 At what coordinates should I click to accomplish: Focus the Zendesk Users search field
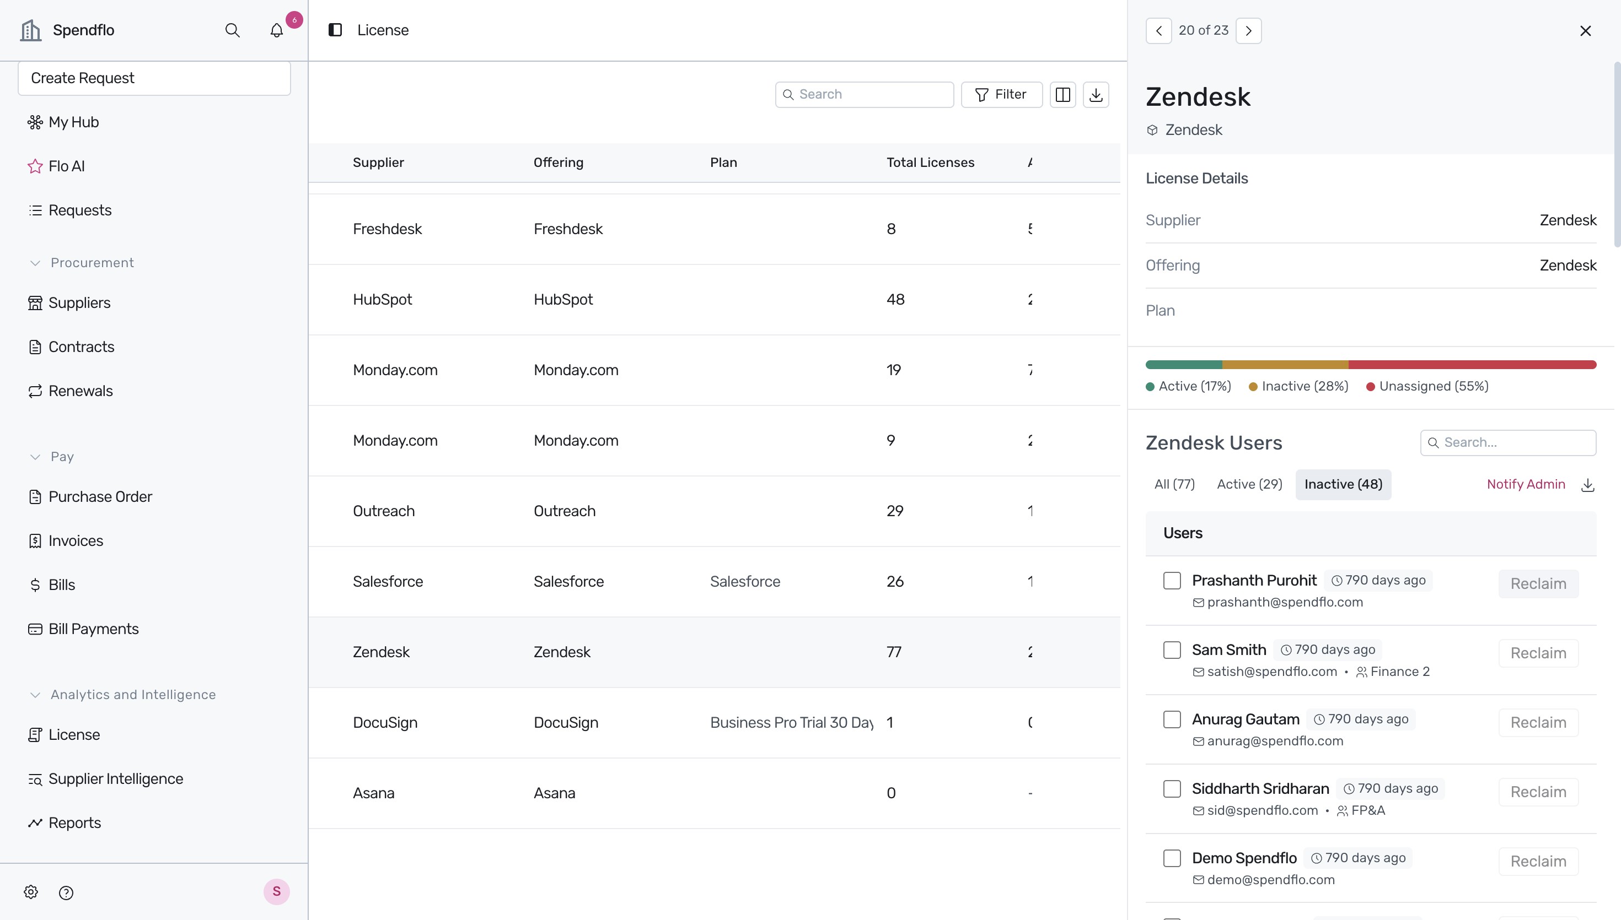point(1508,443)
